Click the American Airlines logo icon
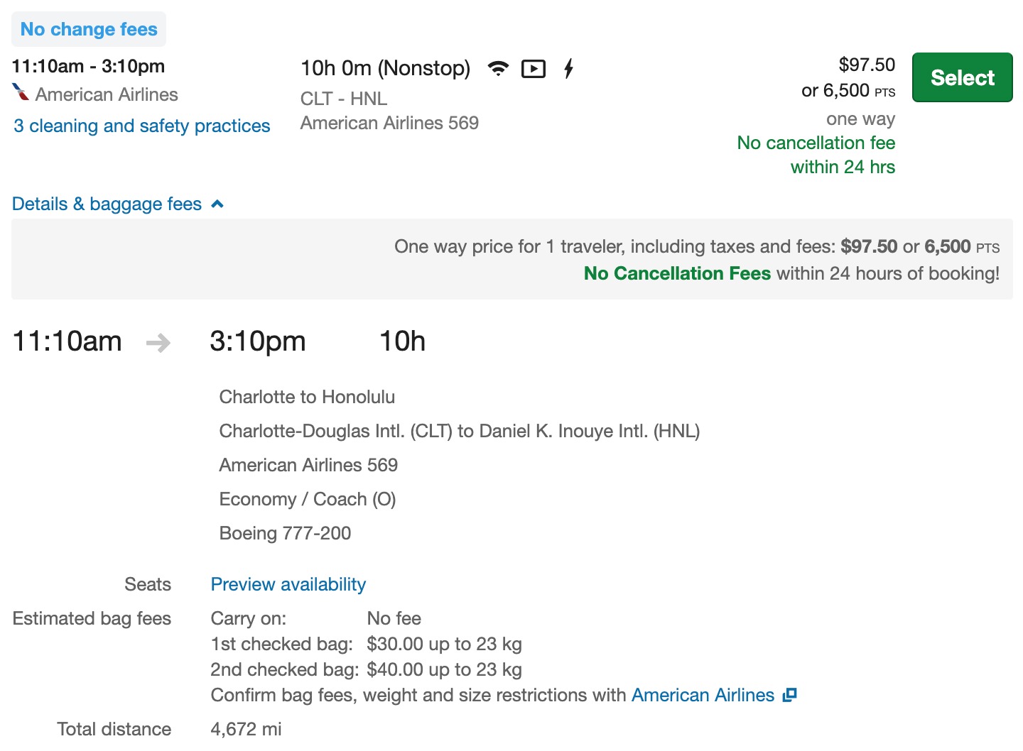 coord(21,93)
